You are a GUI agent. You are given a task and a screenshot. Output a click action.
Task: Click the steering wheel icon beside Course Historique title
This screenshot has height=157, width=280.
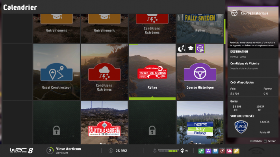[x=234, y=13]
